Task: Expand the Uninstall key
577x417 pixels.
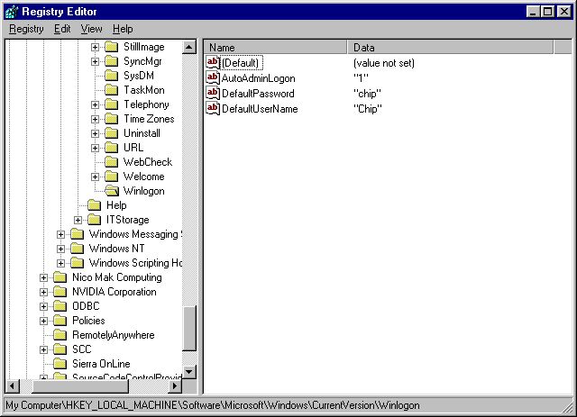Action: [x=95, y=134]
